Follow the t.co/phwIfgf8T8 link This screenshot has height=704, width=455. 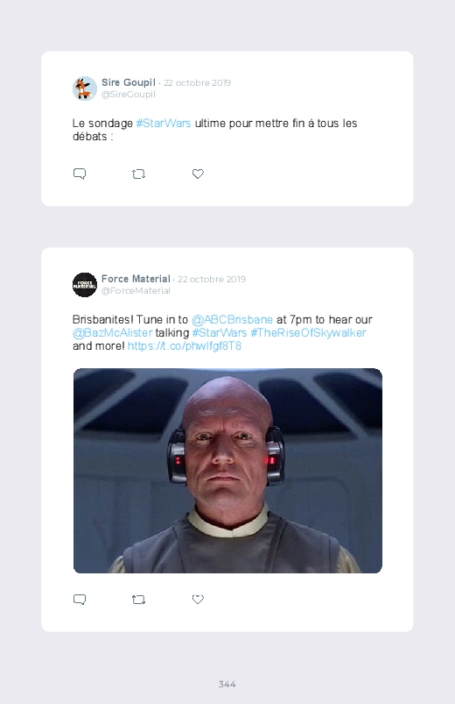[185, 345]
